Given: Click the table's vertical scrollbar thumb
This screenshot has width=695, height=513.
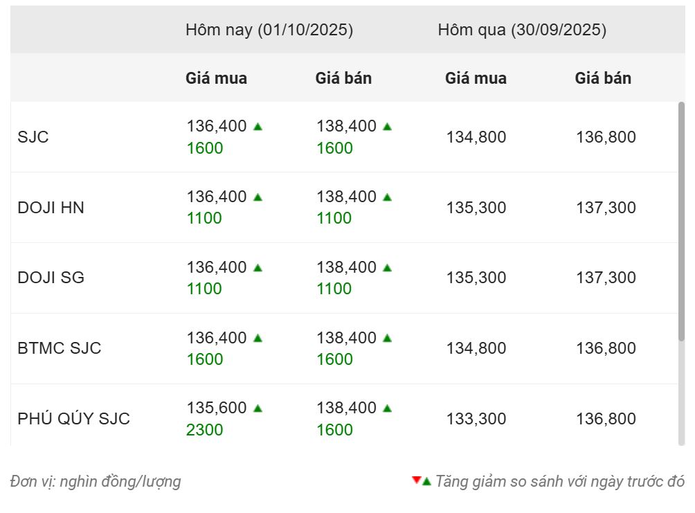Looking at the screenshot, I should [681, 222].
